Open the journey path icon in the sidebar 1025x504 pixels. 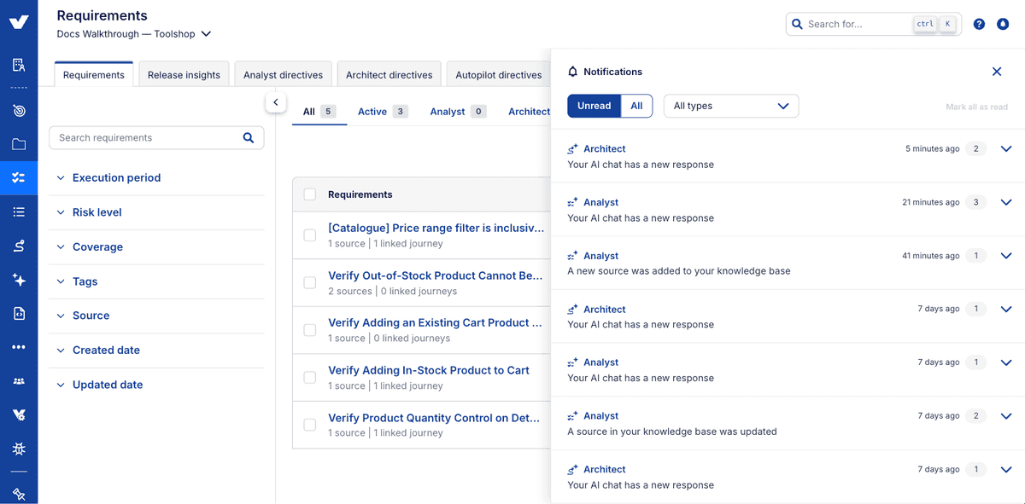[x=19, y=246]
